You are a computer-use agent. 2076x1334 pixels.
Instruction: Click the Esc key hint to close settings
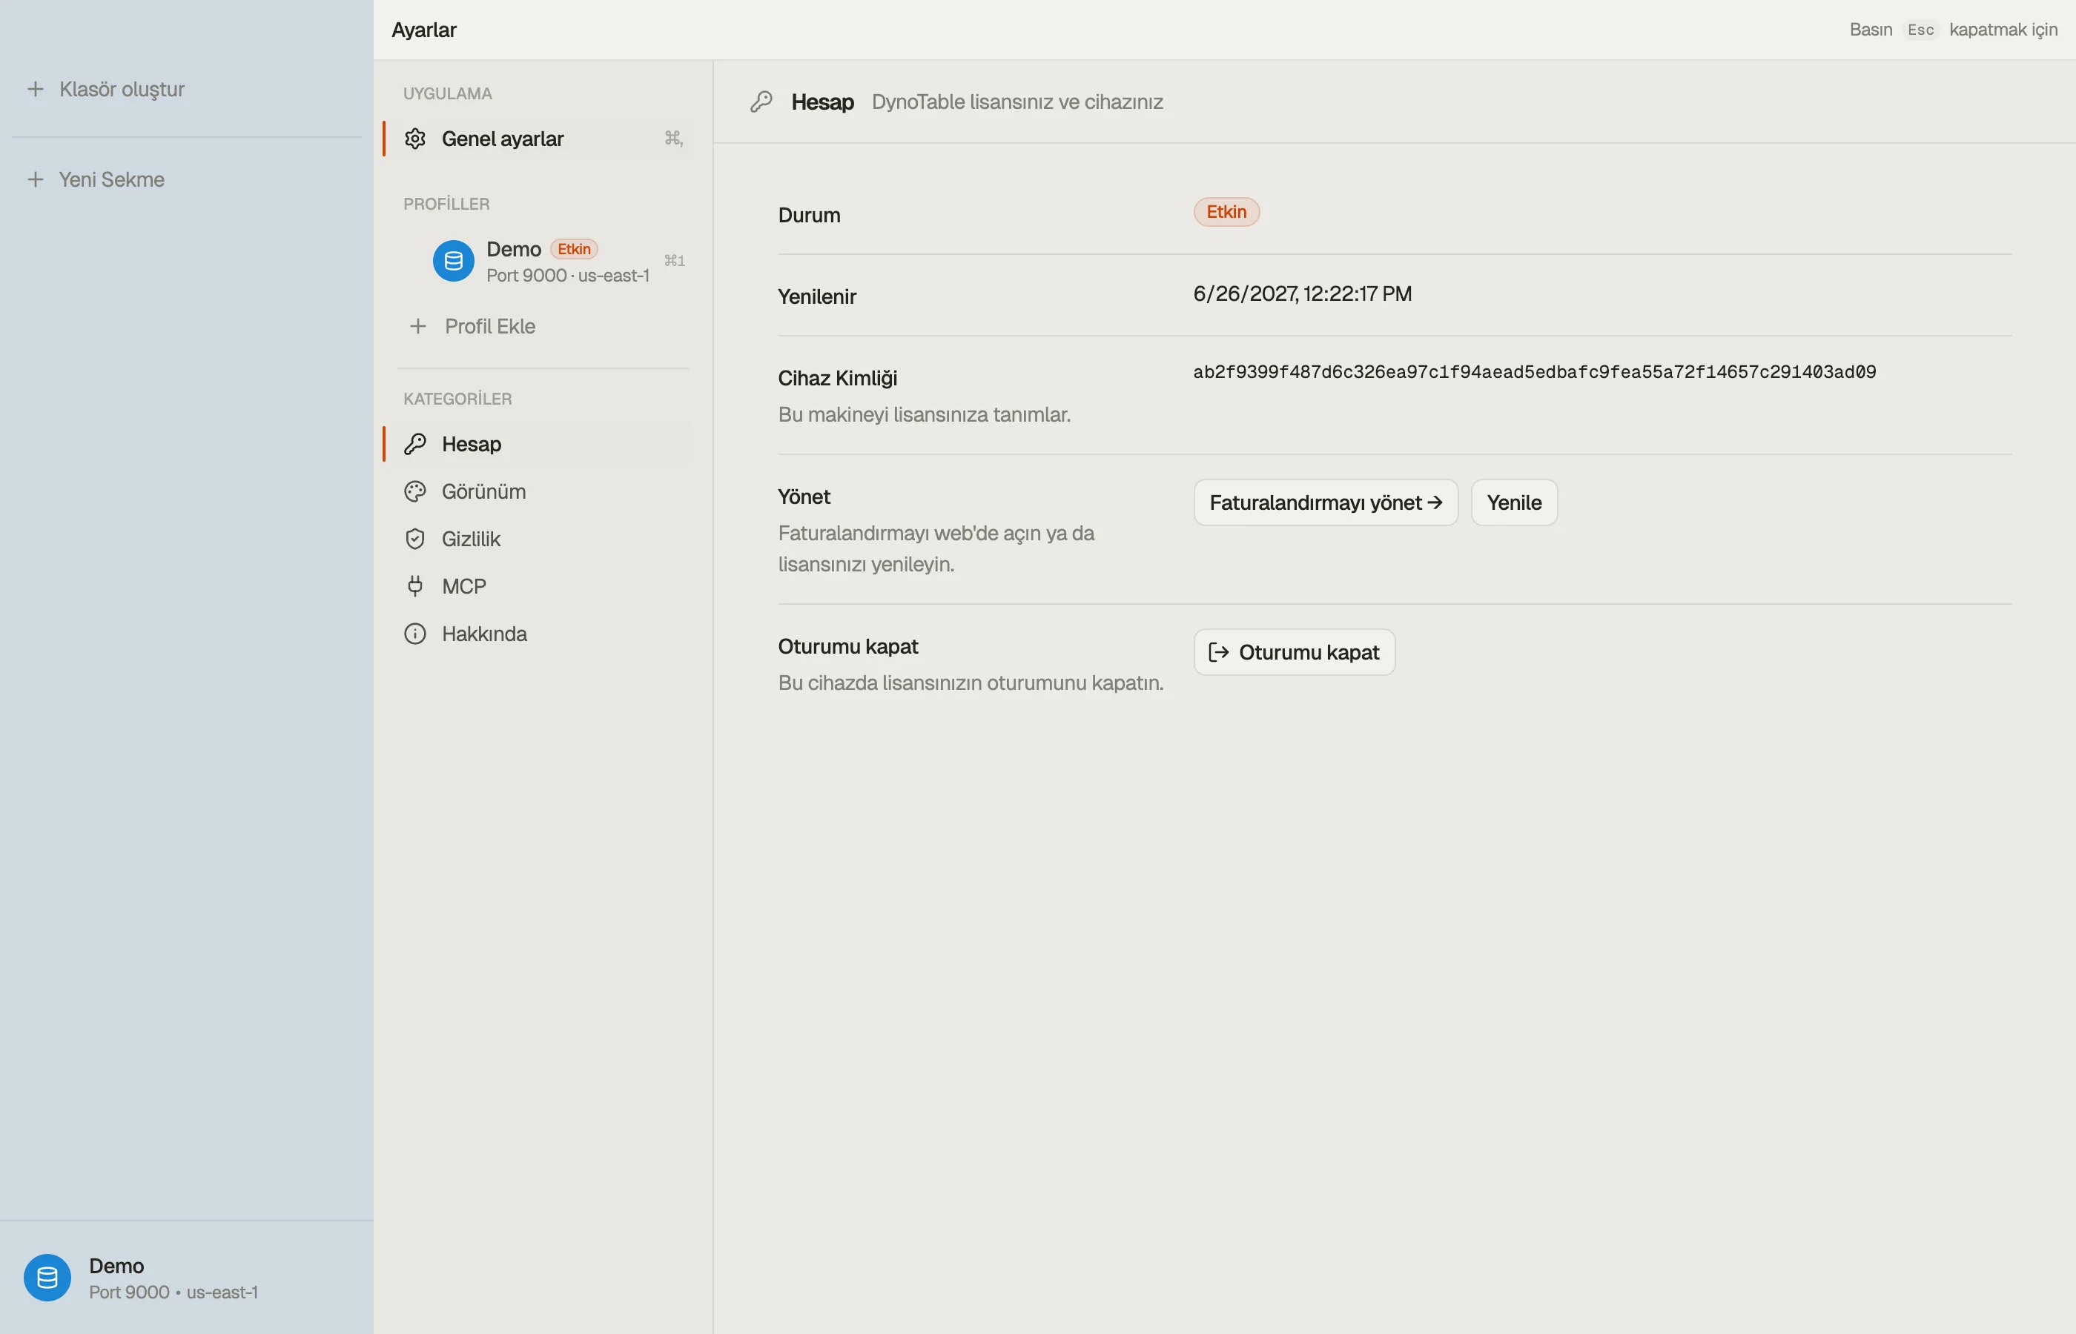coord(1920,30)
